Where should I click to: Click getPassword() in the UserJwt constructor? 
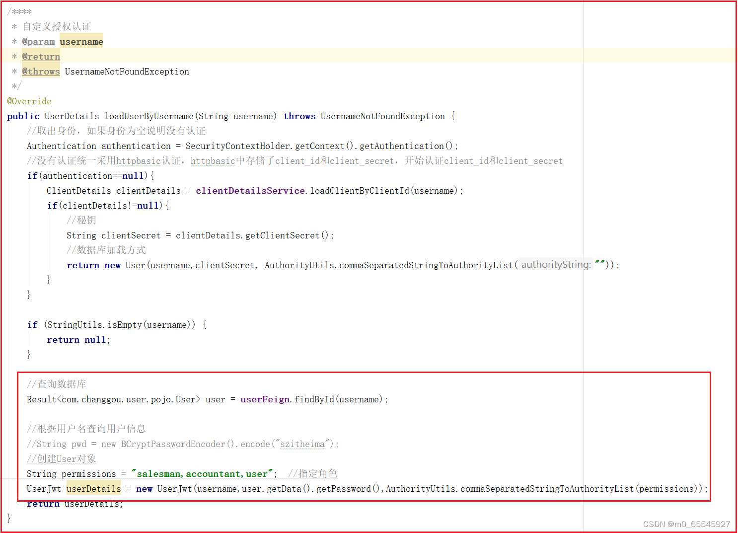[x=349, y=489]
